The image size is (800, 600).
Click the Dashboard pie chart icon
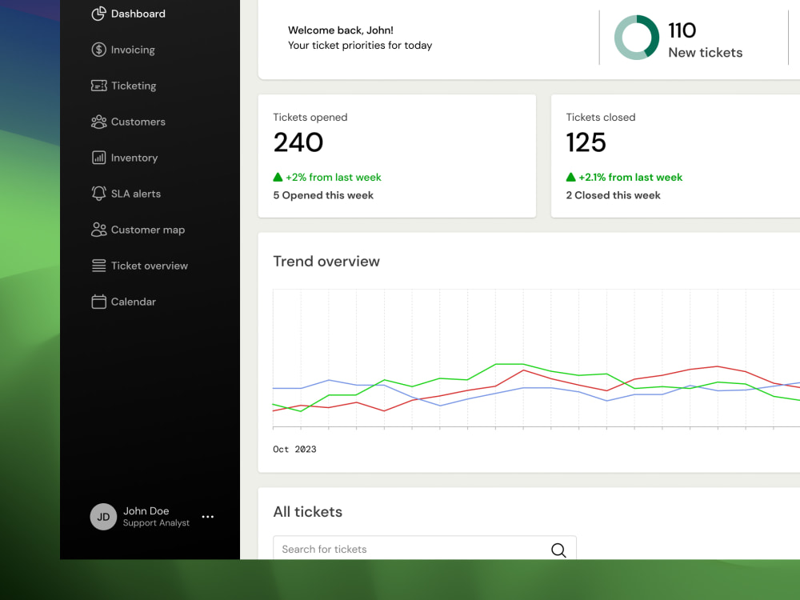click(98, 14)
